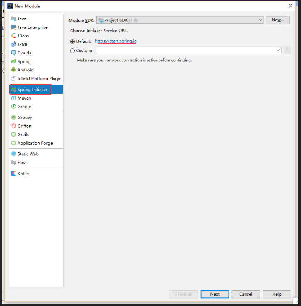Image resolution: width=301 pixels, height=306 pixels.
Task: Select the Kotlin list label
Action: (x=23, y=174)
